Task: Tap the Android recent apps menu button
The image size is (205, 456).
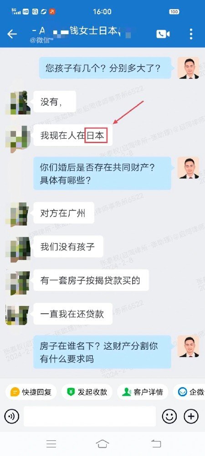Action: [x=51, y=444]
